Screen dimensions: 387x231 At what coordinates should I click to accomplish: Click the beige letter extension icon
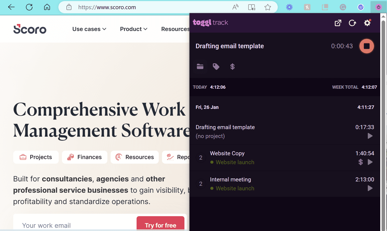coord(307,7)
